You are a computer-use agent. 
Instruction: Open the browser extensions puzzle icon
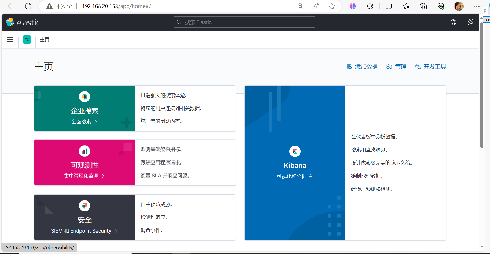pos(370,6)
